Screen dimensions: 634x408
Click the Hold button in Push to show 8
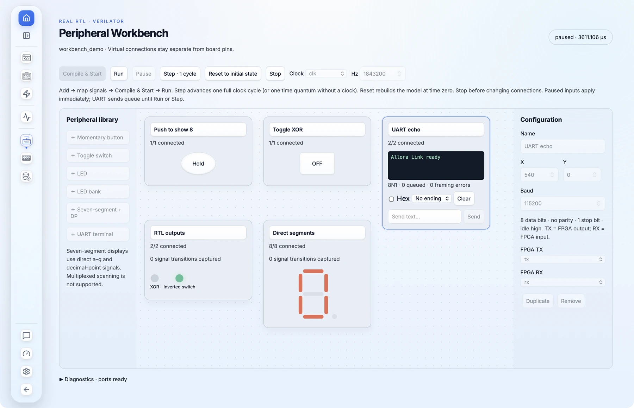198,164
